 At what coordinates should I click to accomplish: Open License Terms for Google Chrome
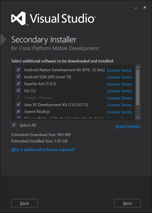(x=119, y=98)
